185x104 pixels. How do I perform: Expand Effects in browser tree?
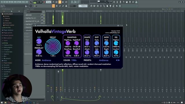7,21
